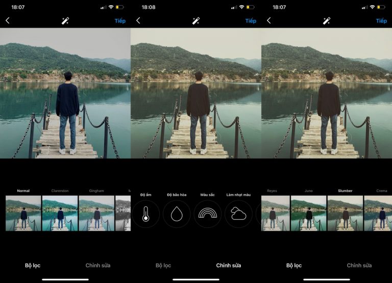
Task: Open the Màu sắc rainbow tool
Action: (x=208, y=214)
